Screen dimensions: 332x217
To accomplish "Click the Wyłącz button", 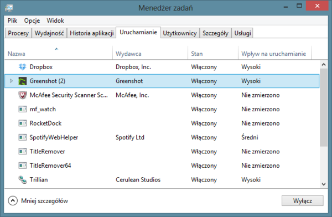I will (x=302, y=201).
